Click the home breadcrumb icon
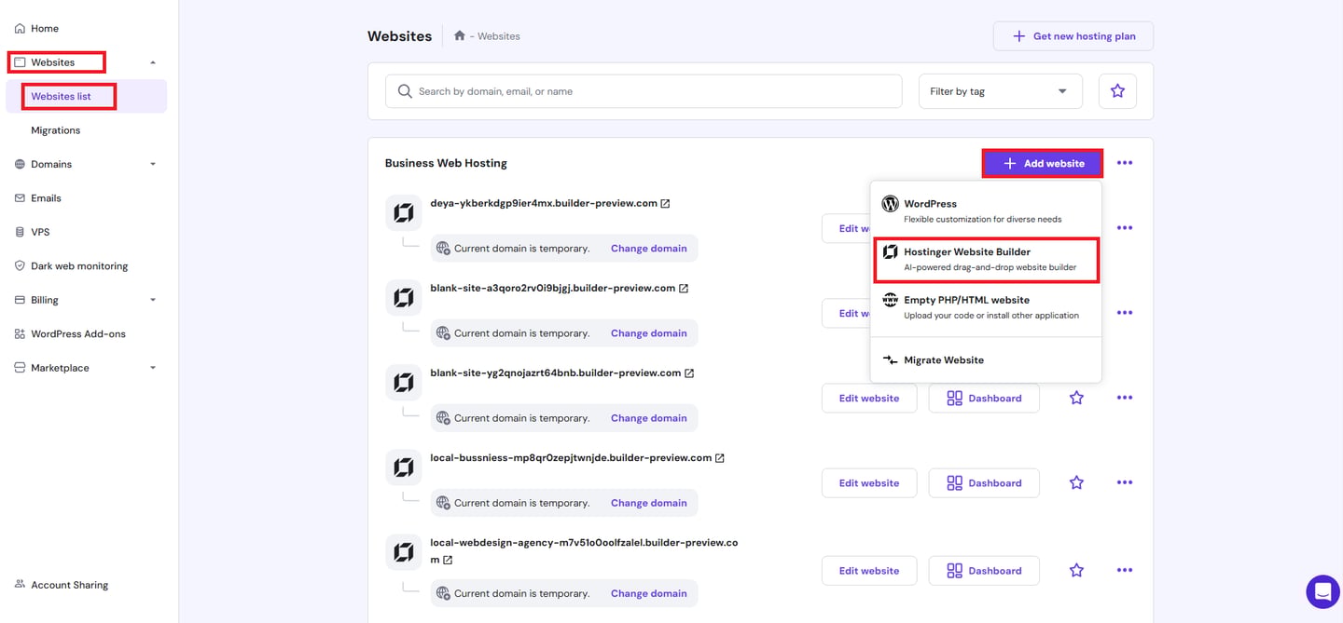Image resolution: width=1343 pixels, height=623 pixels. (x=459, y=36)
